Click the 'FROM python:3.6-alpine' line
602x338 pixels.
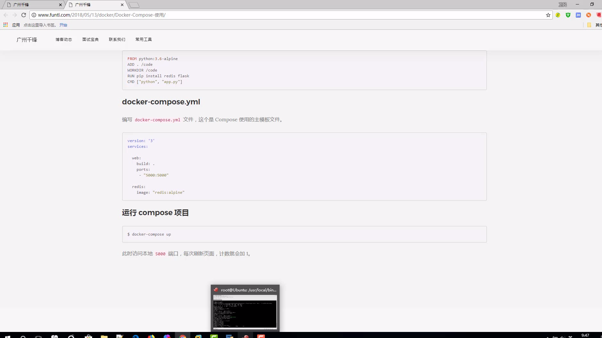pyautogui.click(x=153, y=59)
